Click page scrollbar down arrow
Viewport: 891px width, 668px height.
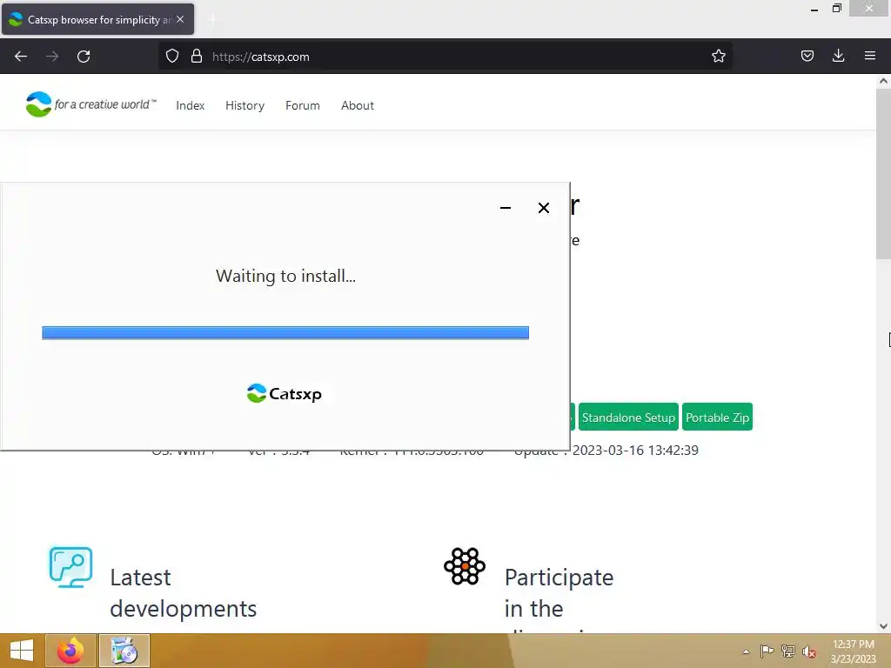click(x=883, y=626)
